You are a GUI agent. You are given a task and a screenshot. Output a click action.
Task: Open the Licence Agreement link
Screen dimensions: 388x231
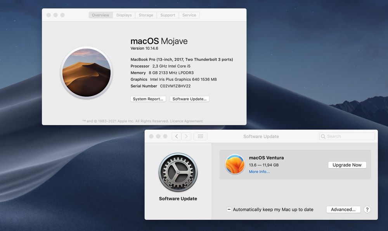(186, 121)
